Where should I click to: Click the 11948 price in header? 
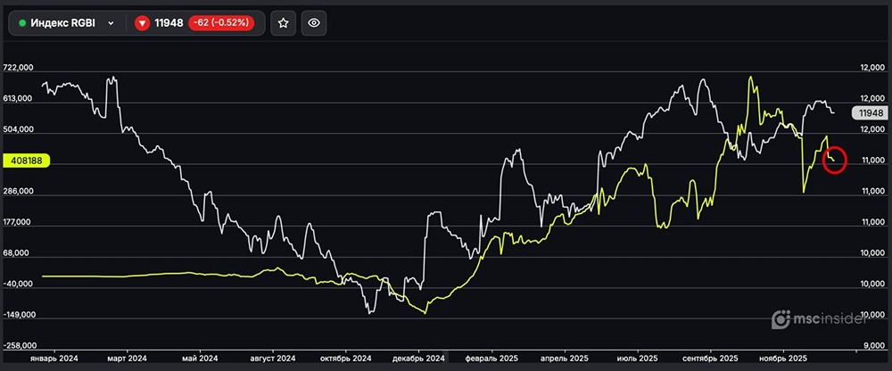[x=168, y=23]
